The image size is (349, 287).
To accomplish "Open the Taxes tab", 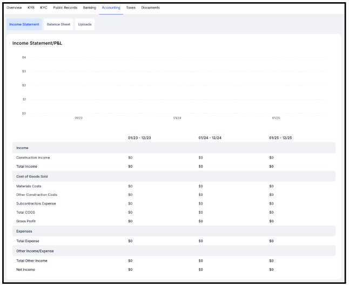I will click(x=131, y=8).
